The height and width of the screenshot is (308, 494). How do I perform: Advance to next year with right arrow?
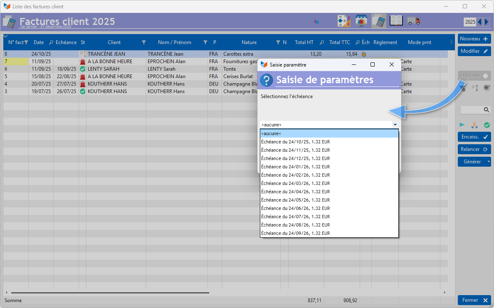tap(487, 22)
